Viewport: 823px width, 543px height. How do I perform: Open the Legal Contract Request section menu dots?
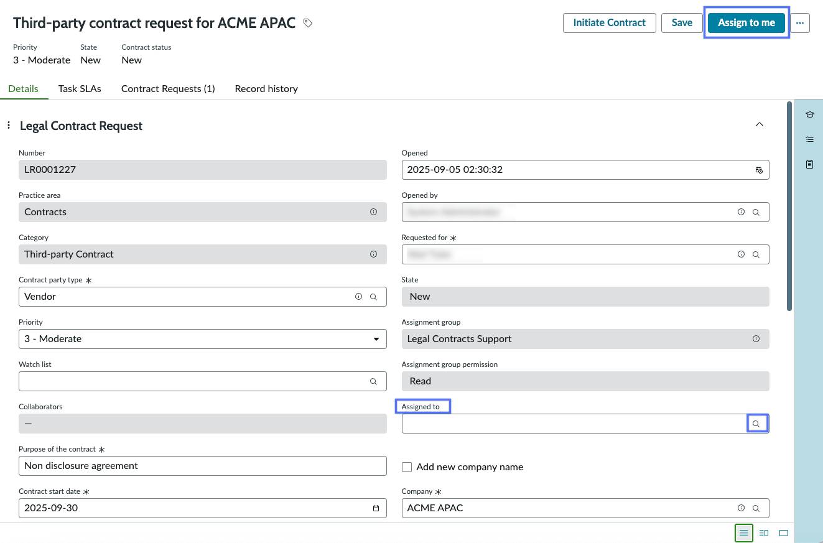9,126
